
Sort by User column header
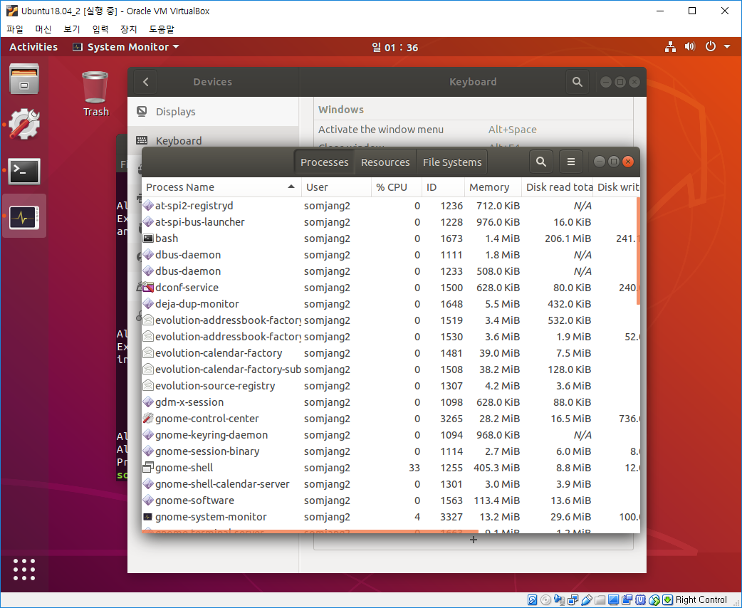[x=336, y=187]
